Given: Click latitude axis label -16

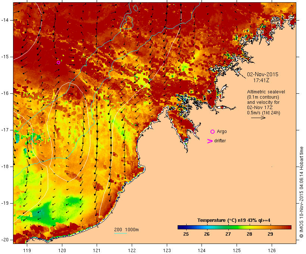Looking at the screenshot, I should point(5,93).
